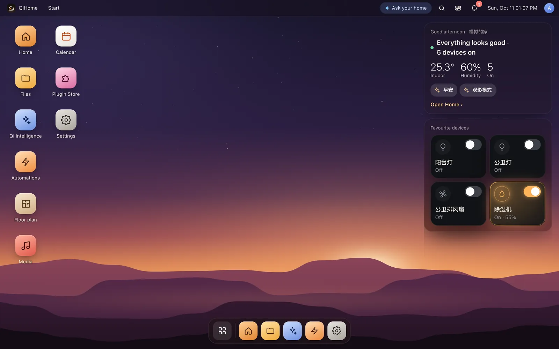
Task: Open the Calendar desktop icon
Action: (x=66, y=36)
